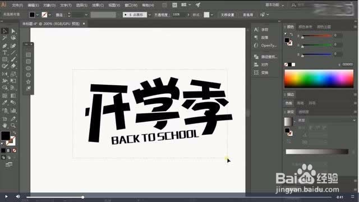Select the Blend tool
The width and height of the screenshot is (359, 202).
13,103
